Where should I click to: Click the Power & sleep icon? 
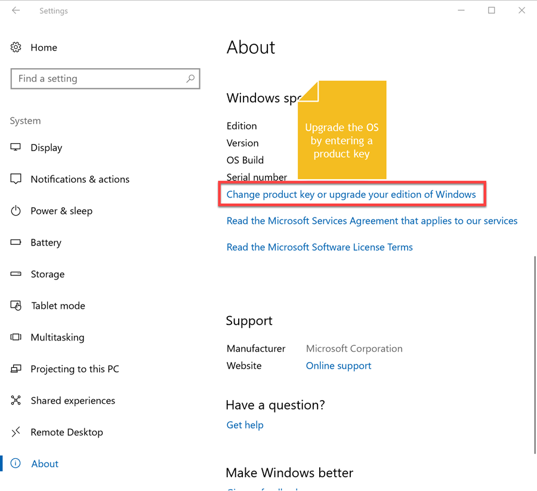(x=16, y=211)
